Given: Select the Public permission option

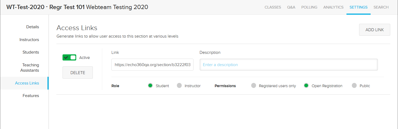Looking at the screenshot, I should click(354, 86).
